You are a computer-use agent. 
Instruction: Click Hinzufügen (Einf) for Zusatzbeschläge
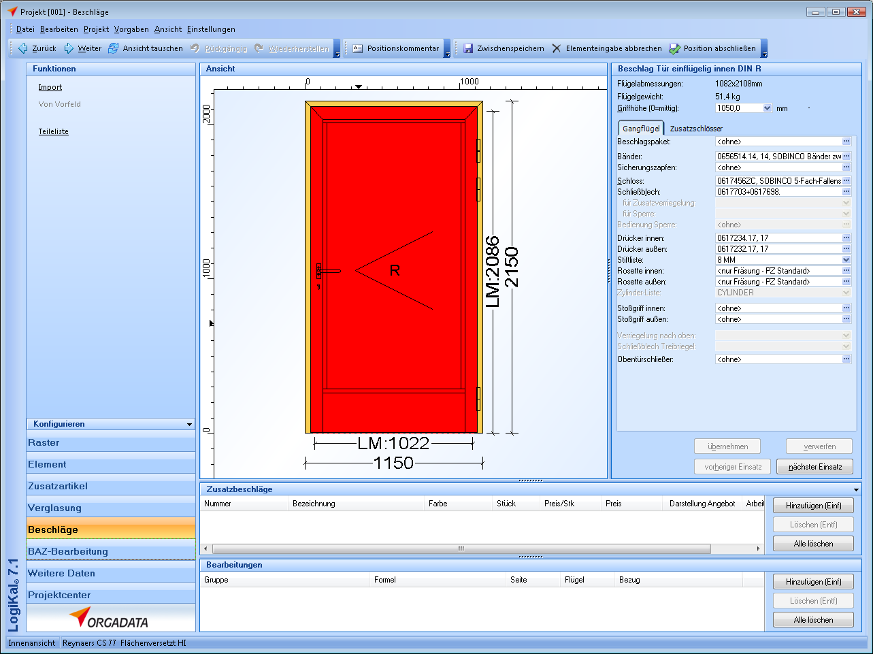pyautogui.click(x=813, y=506)
